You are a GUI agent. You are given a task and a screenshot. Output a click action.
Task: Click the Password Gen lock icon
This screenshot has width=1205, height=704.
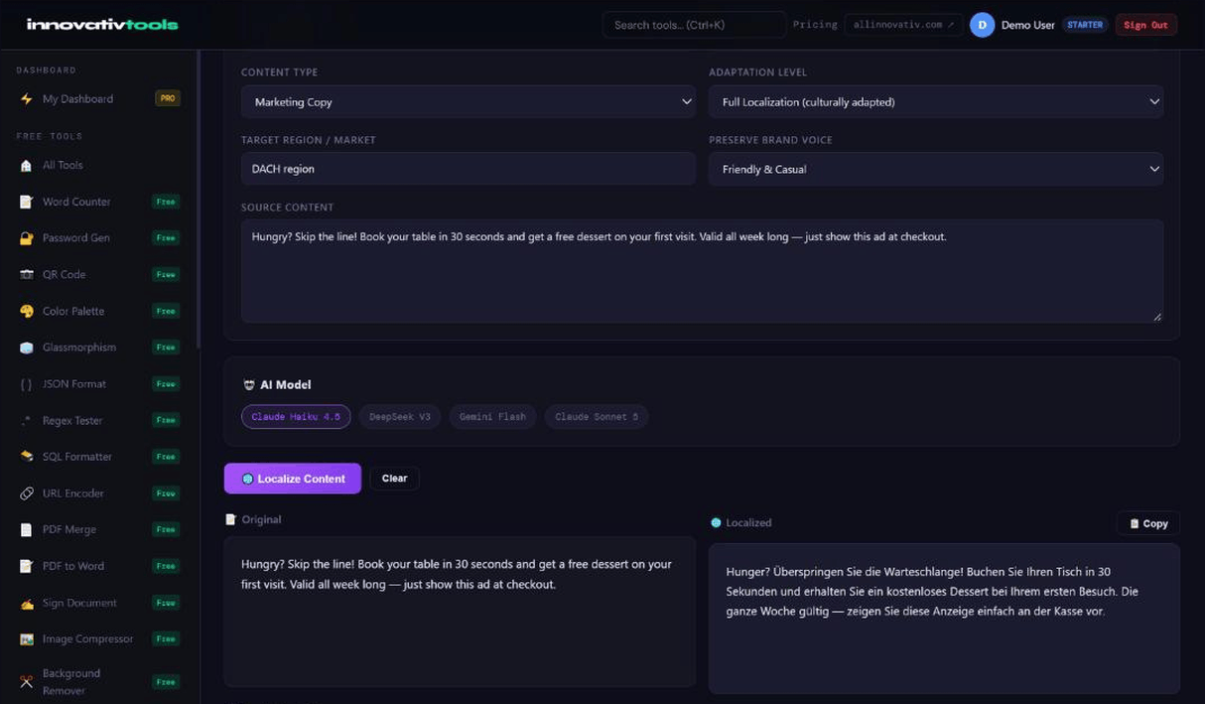click(x=27, y=238)
